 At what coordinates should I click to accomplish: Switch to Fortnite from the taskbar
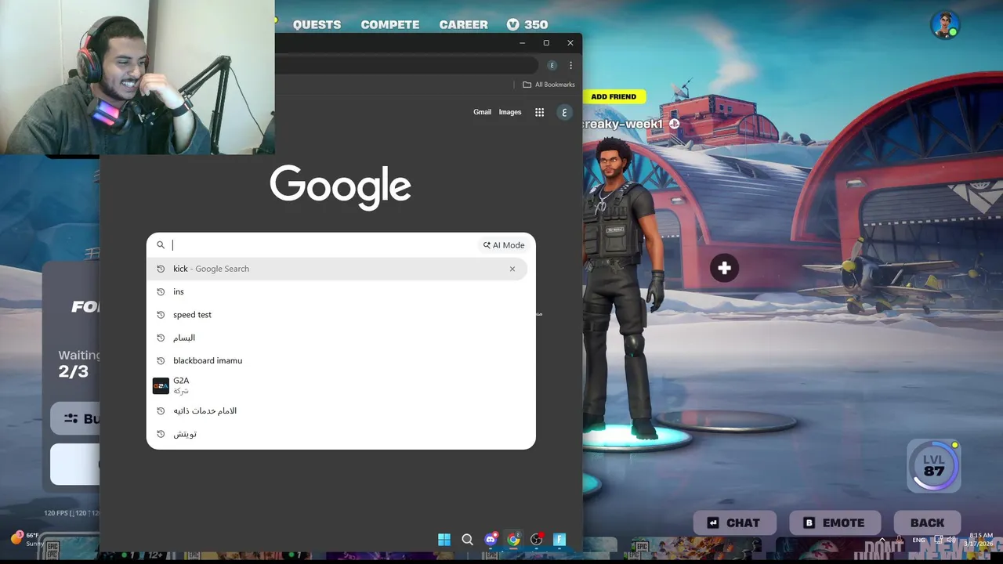click(x=559, y=539)
